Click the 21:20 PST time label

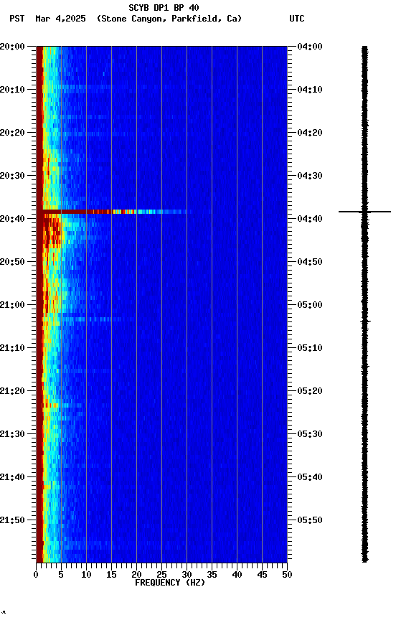pyautogui.click(x=12, y=392)
